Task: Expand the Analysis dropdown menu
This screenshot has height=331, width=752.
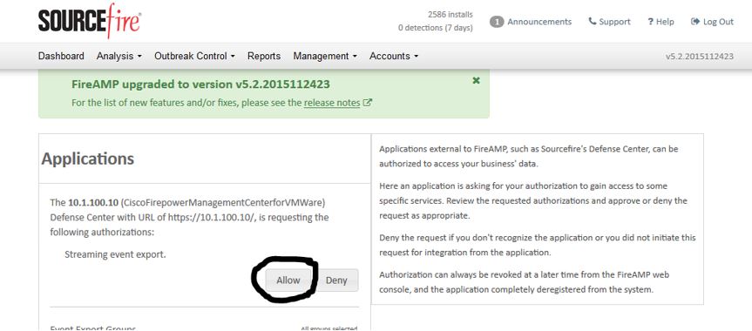Action: [119, 56]
